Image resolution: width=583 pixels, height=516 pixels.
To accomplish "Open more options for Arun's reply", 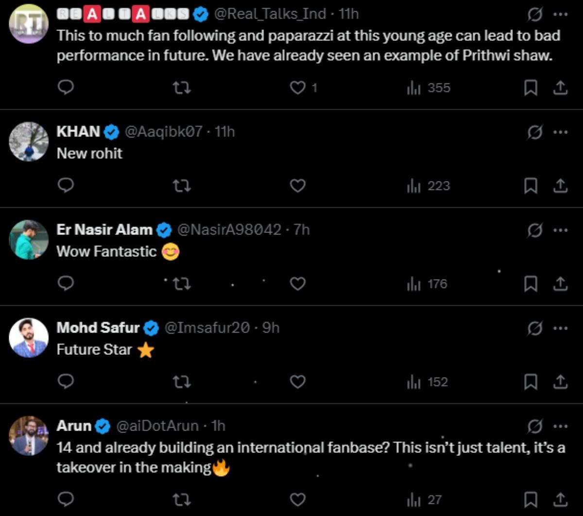I will click(x=560, y=427).
